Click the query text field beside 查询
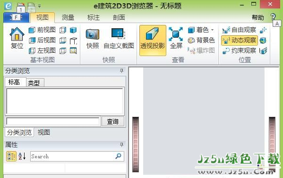The image size is (283, 178). coord(53,121)
